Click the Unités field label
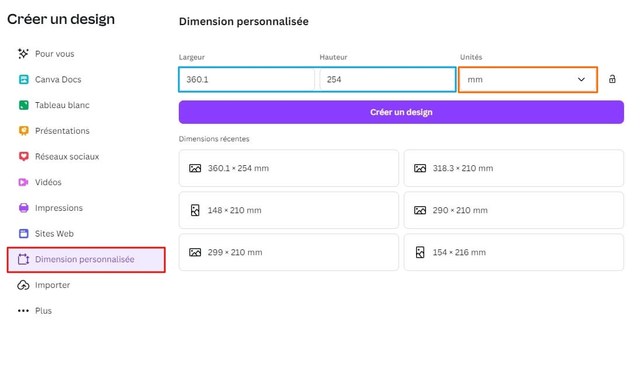Image resolution: width=634 pixels, height=372 pixels. click(x=471, y=57)
